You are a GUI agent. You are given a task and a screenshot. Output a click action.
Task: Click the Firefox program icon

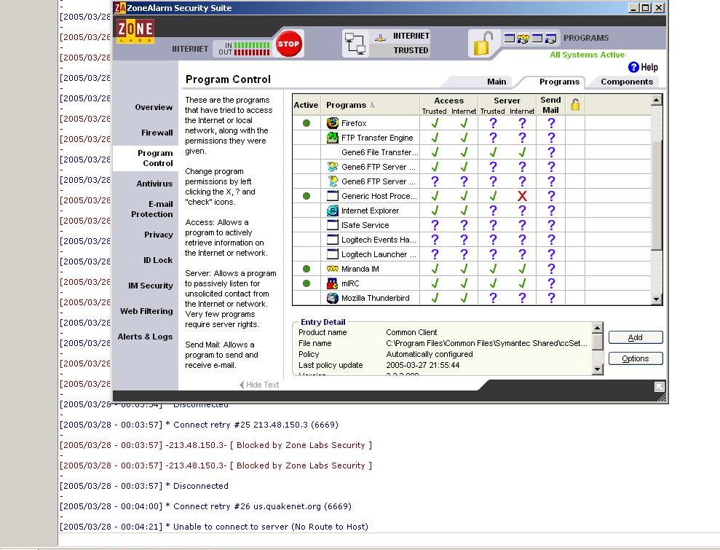(x=333, y=123)
